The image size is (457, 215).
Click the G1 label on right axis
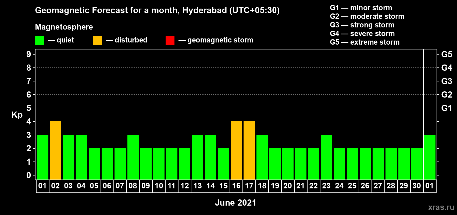447,108
